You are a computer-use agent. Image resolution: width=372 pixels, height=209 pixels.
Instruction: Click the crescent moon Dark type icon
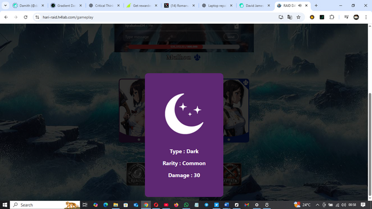184,114
